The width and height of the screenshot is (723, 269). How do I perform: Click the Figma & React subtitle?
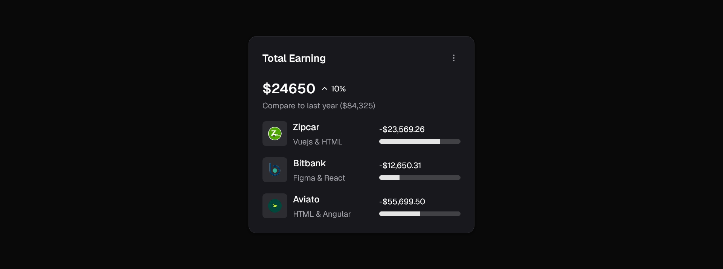[x=319, y=178]
